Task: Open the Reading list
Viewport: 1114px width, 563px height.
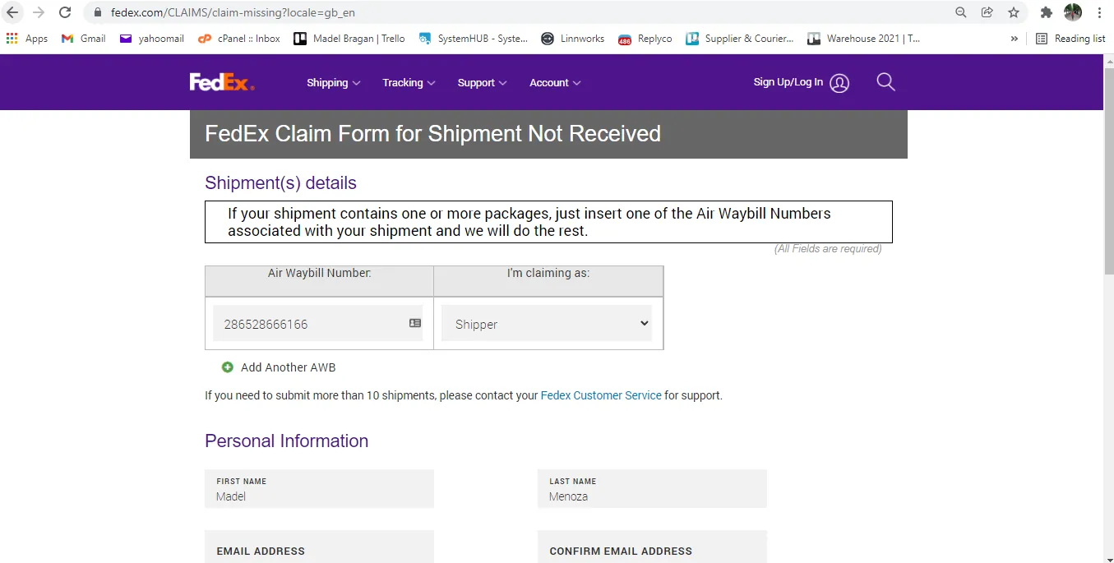Action: point(1070,39)
